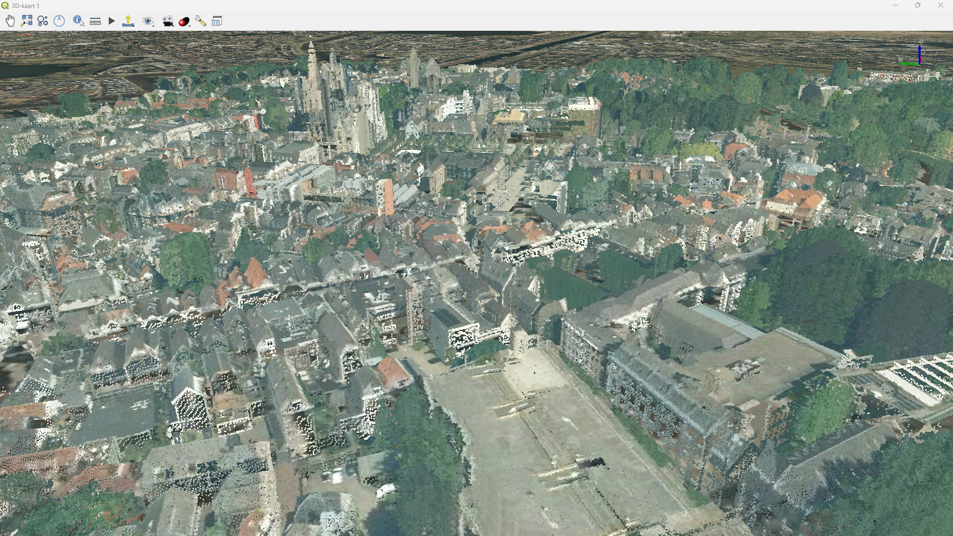The width and height of the screenshot is (953, 536).
Task: Toggle dock 3D map view window
Action: pyautogui.click(x=217, y=21)
